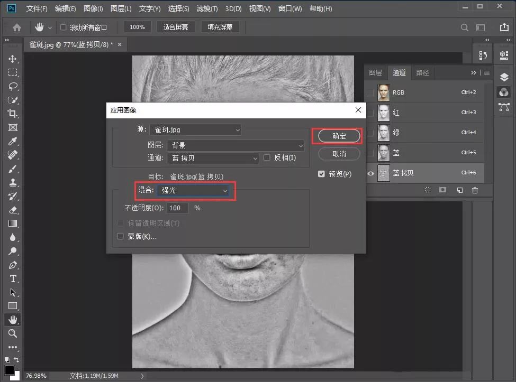Select the Gradient tool
516x382 pixels.
tap(12, 223)
